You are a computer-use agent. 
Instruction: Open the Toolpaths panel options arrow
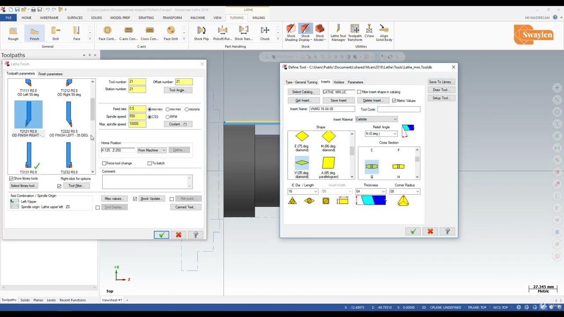(x=84, y=55)
